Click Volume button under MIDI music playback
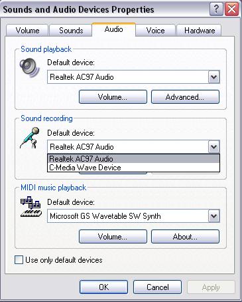 click(113, 237)
